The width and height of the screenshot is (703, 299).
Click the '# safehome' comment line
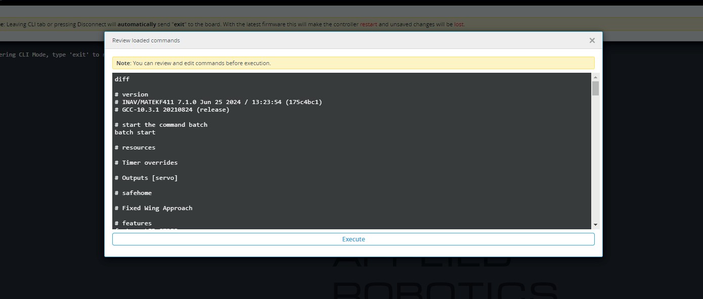[133, 193]
